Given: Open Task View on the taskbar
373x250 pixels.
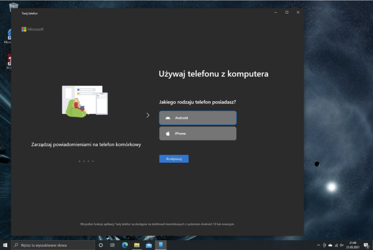Looking at the screenshot, I should point(113,245).
